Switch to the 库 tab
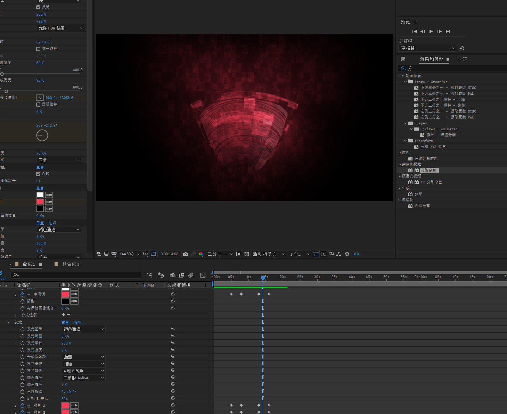This screenshot has height=414, width=507. [x=403, y=59]
